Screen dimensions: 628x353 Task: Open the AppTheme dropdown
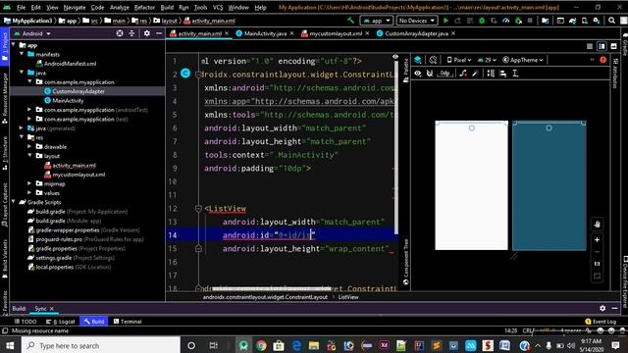523,60
